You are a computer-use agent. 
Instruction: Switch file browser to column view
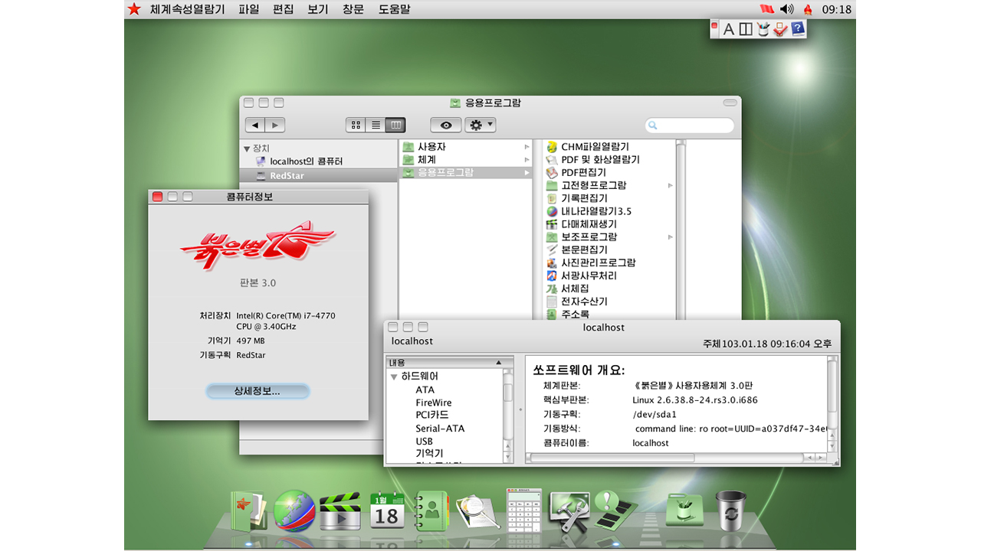pyautogui.click(x=395, y=125)
